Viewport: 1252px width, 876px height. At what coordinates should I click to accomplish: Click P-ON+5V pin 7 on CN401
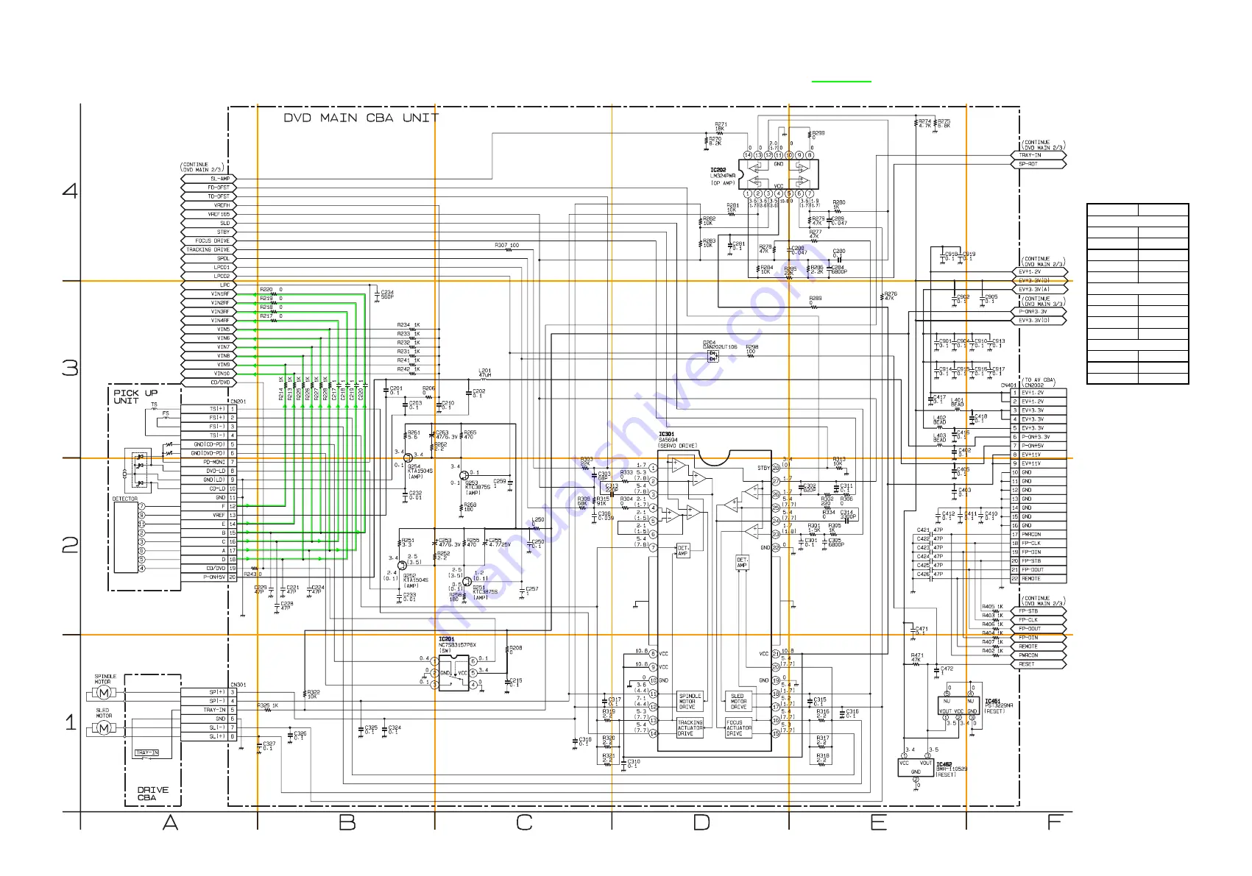[1039, 446]
